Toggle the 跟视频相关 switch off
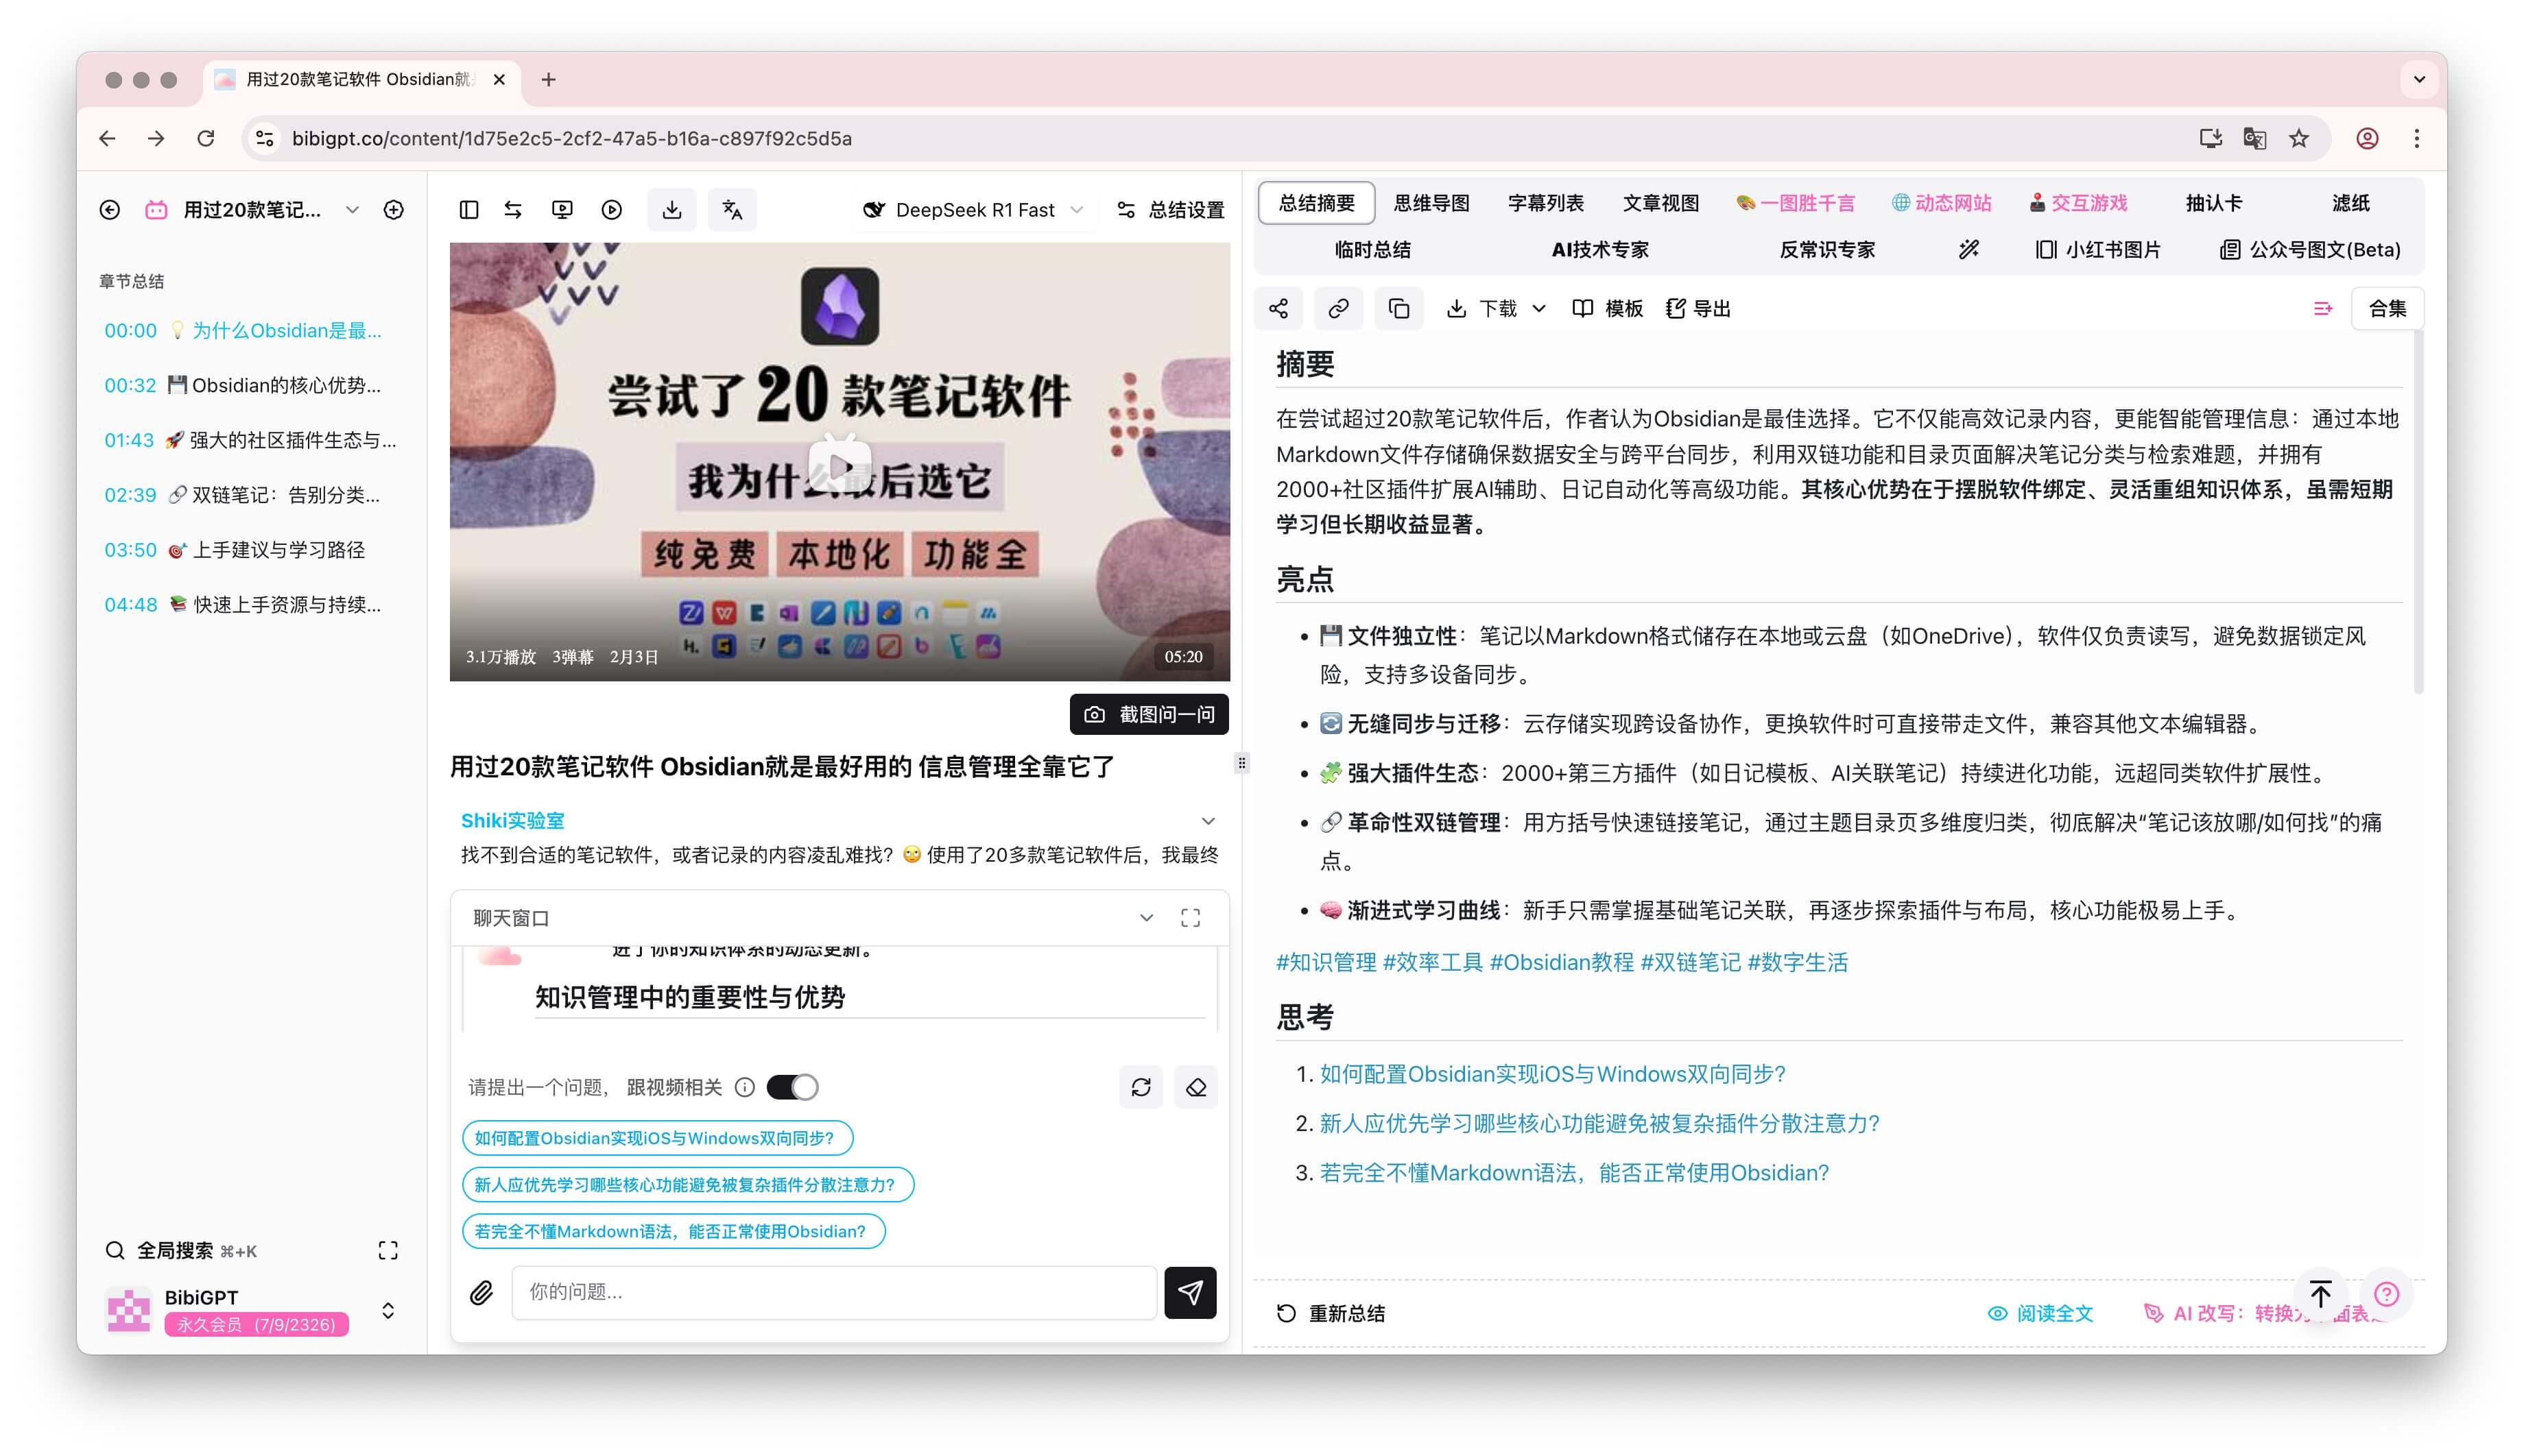This screenshot has width=2524, height=1456. tap(791, 1087)
